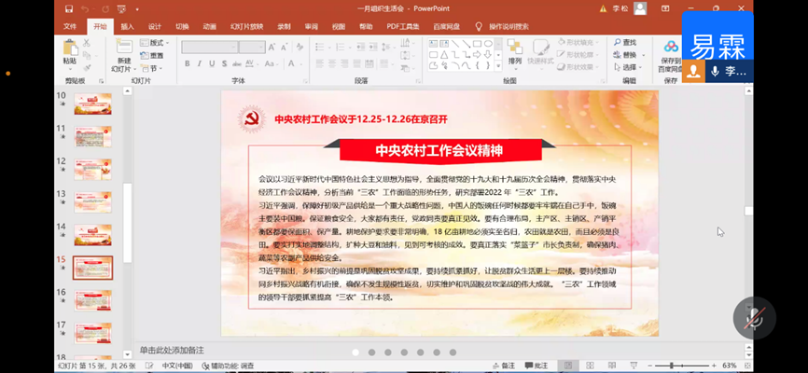Save the presentation from the quick access toolbar
Image resolution: width=808 pixels, height=373 pixels.
(69, 8)
